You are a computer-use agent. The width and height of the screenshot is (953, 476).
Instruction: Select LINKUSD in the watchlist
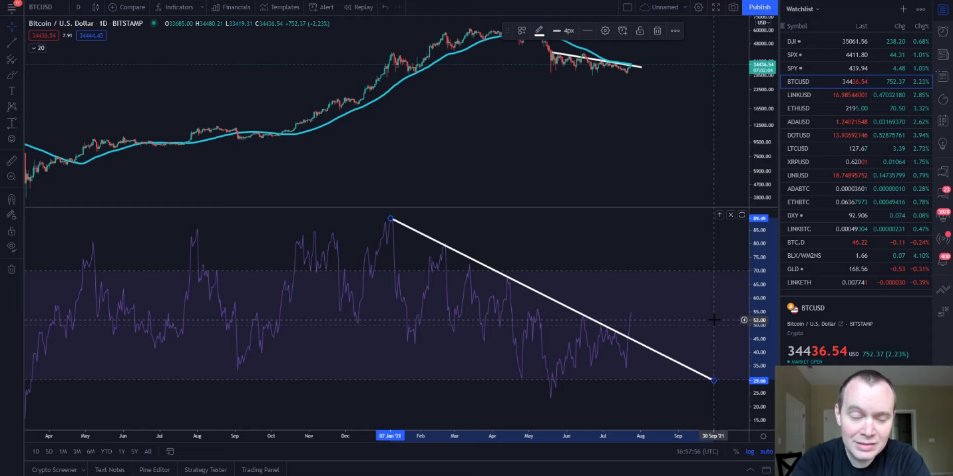(x=856, y=95)
